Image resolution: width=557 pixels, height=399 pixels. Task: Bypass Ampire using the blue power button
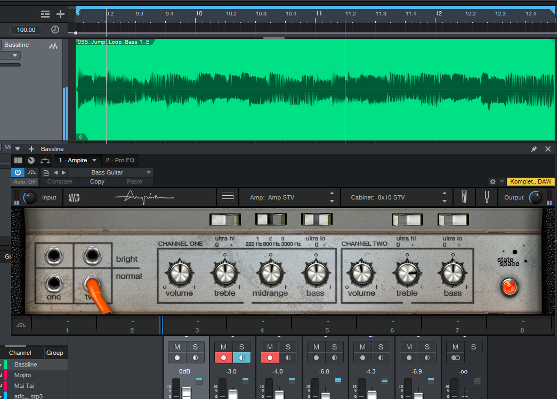pyautogui.click(x=18, y=172)
